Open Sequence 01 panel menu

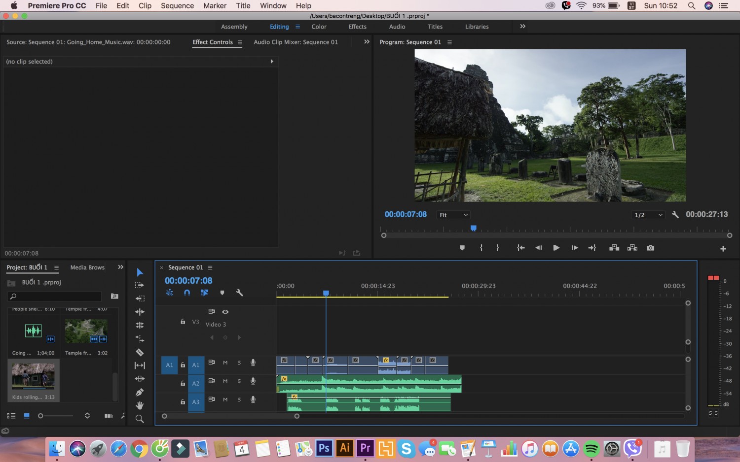210,267
